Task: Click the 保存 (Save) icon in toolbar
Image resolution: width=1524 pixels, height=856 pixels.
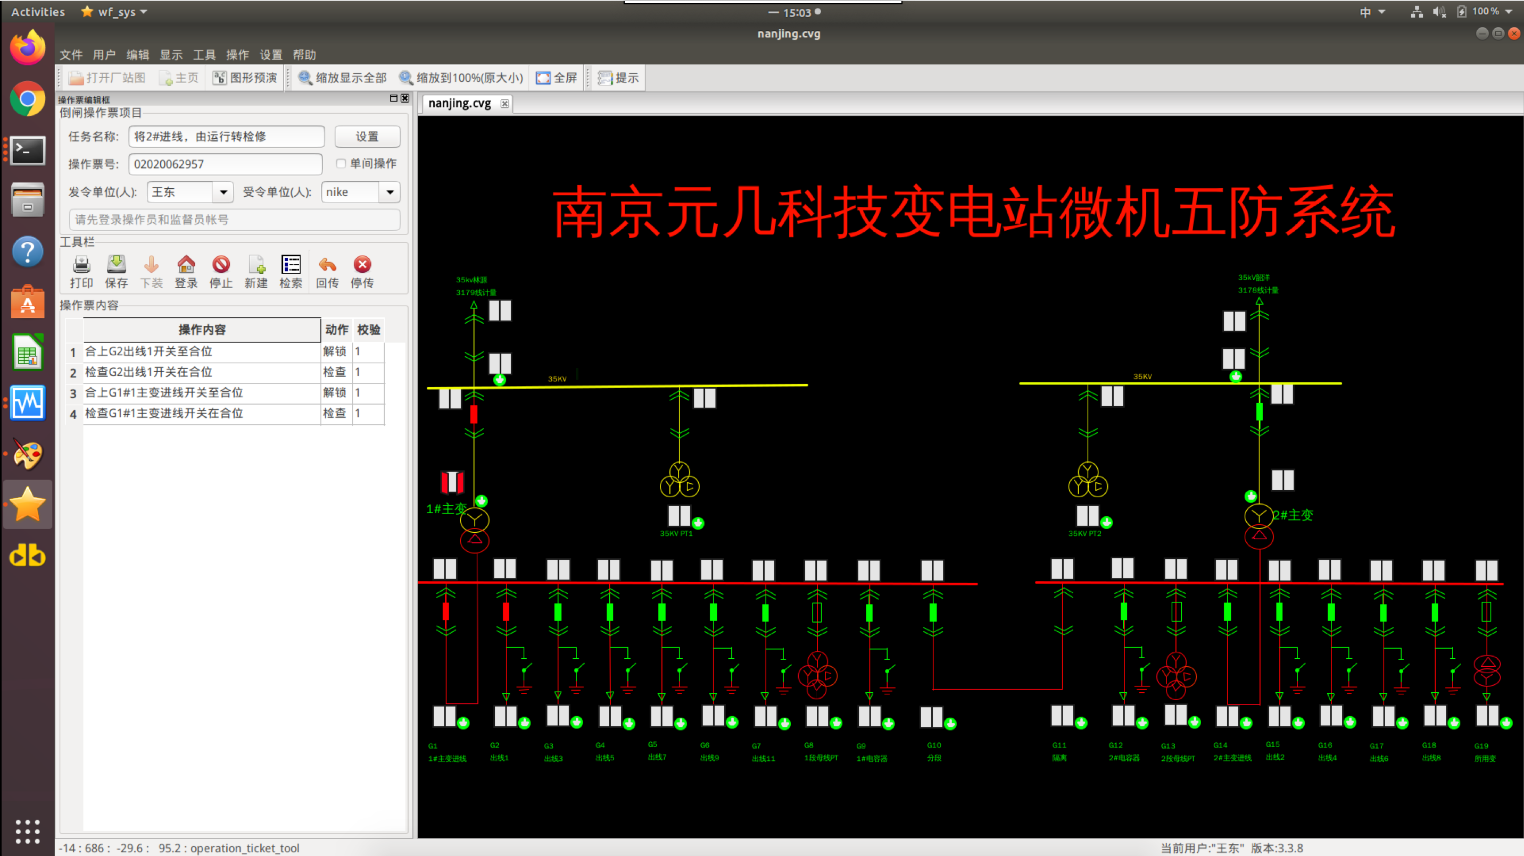Action: 115,270
